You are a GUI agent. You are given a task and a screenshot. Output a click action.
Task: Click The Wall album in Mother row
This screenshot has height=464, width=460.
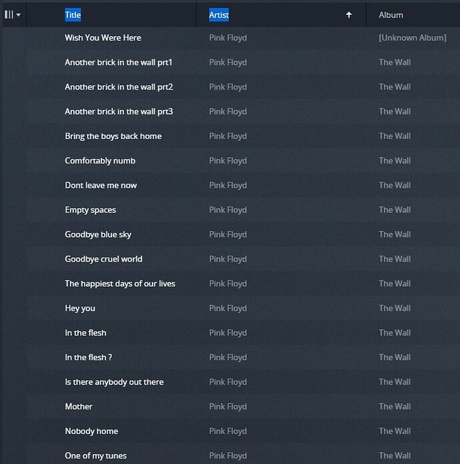[x=395, y=407]
